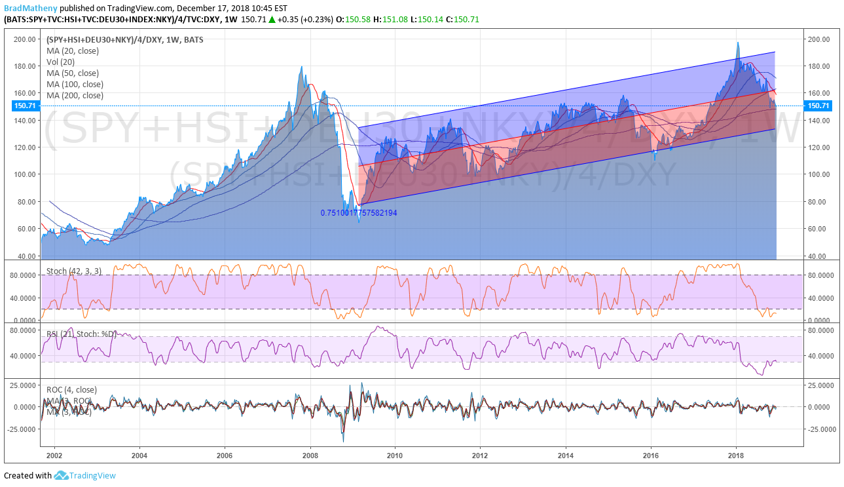Image resolution: width=844 pixels, height=487 pixels.
Task: Click the left 150.71 price tag
Action: click(25, 106)
